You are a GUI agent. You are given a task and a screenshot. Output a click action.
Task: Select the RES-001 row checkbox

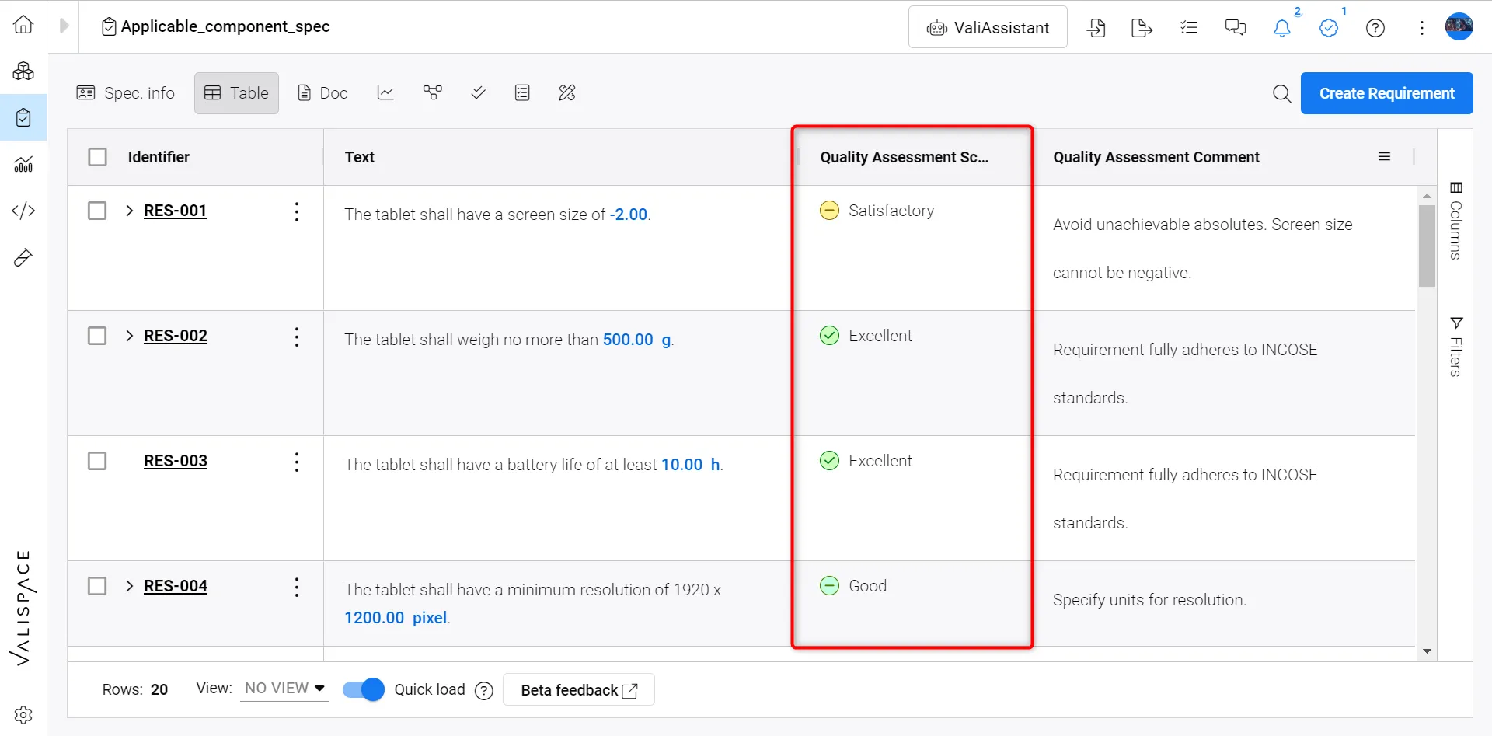pos(97,211)
